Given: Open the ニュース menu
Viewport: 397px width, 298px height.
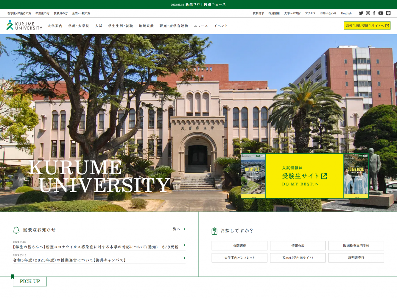Looking at the screenshot, I should [201, 26].
